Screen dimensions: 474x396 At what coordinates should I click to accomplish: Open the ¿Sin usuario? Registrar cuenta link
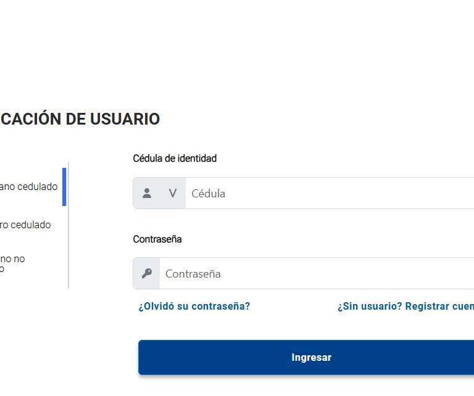[405, 306]
